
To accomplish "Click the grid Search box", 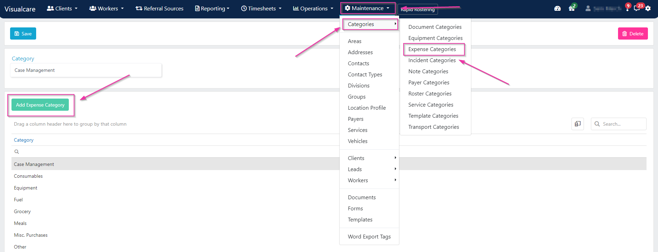I will click(x=619, y=124).
